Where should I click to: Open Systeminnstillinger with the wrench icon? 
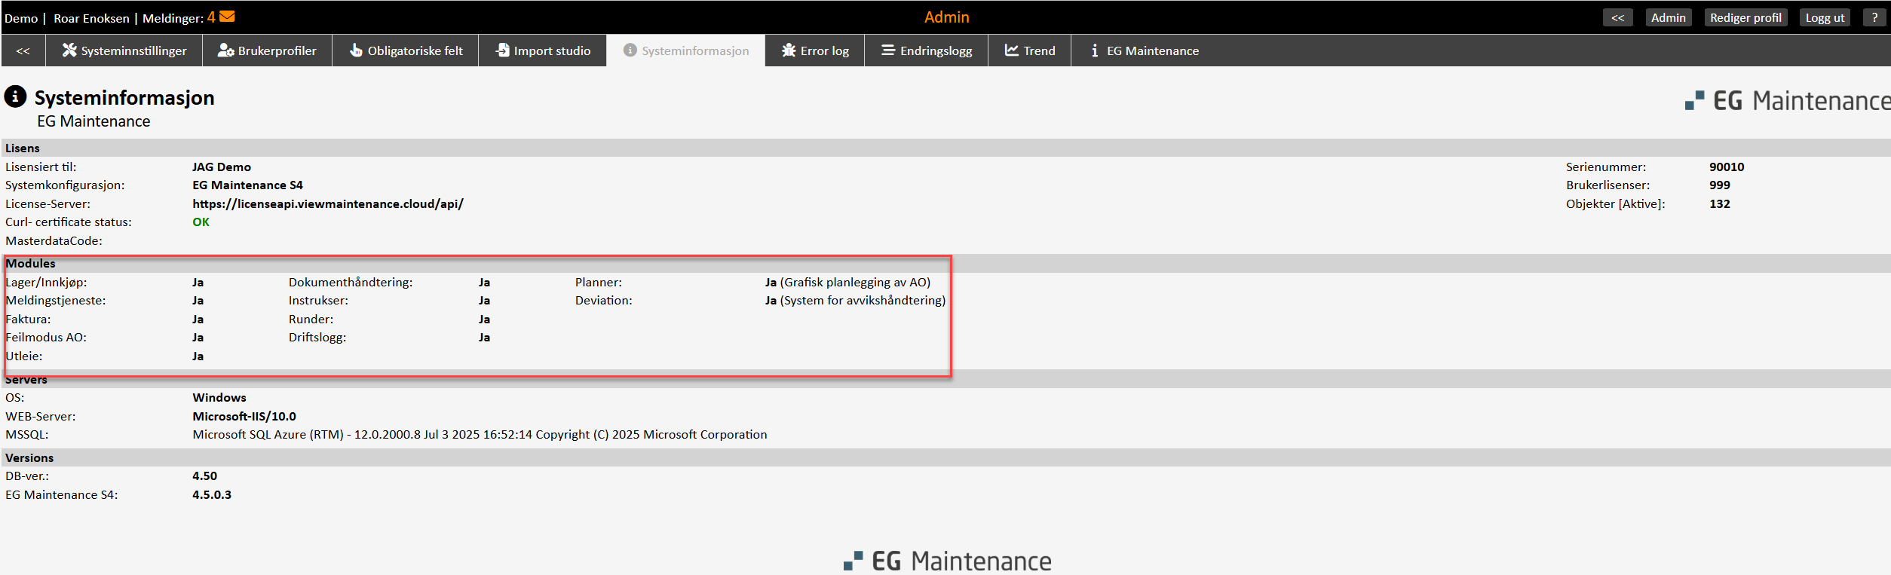click(69, 50)
